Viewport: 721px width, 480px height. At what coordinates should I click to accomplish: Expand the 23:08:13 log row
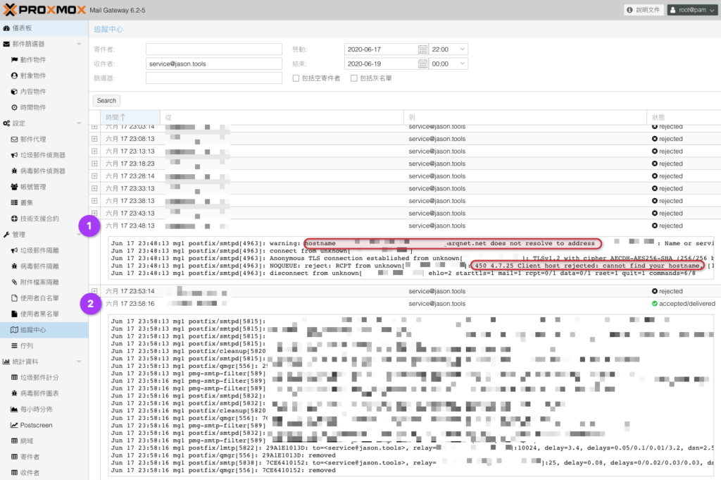[x=94, y=139]
